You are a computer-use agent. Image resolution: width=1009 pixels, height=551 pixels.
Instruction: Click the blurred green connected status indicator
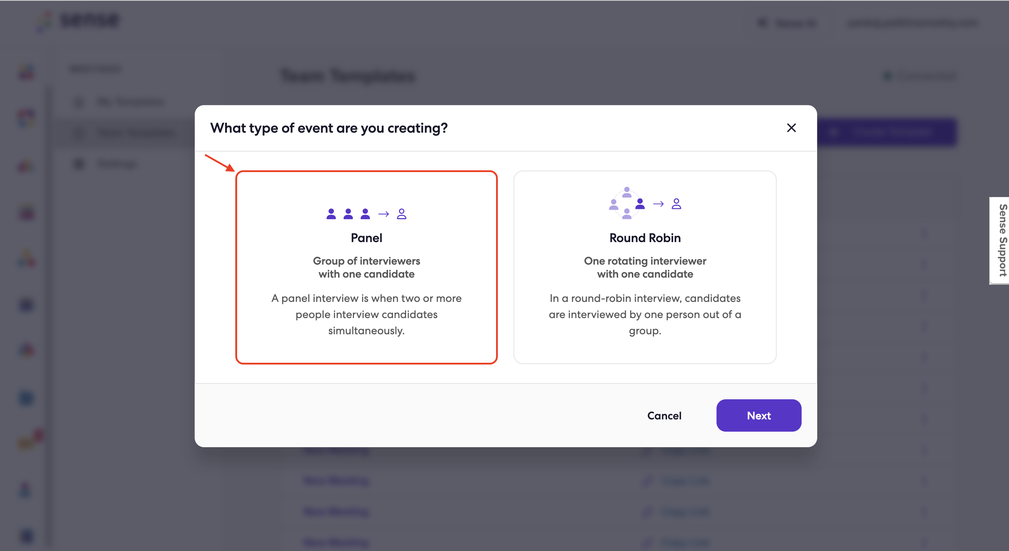click(x=887, y=76)
